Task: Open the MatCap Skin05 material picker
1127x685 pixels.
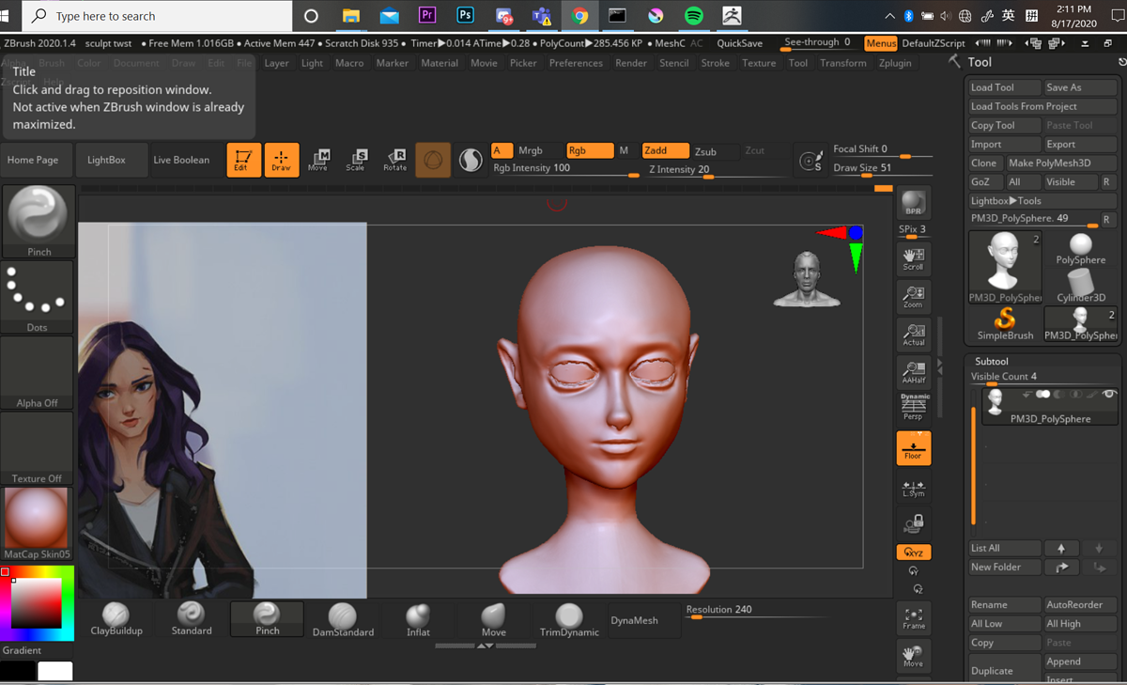Action: pos(39,523)
